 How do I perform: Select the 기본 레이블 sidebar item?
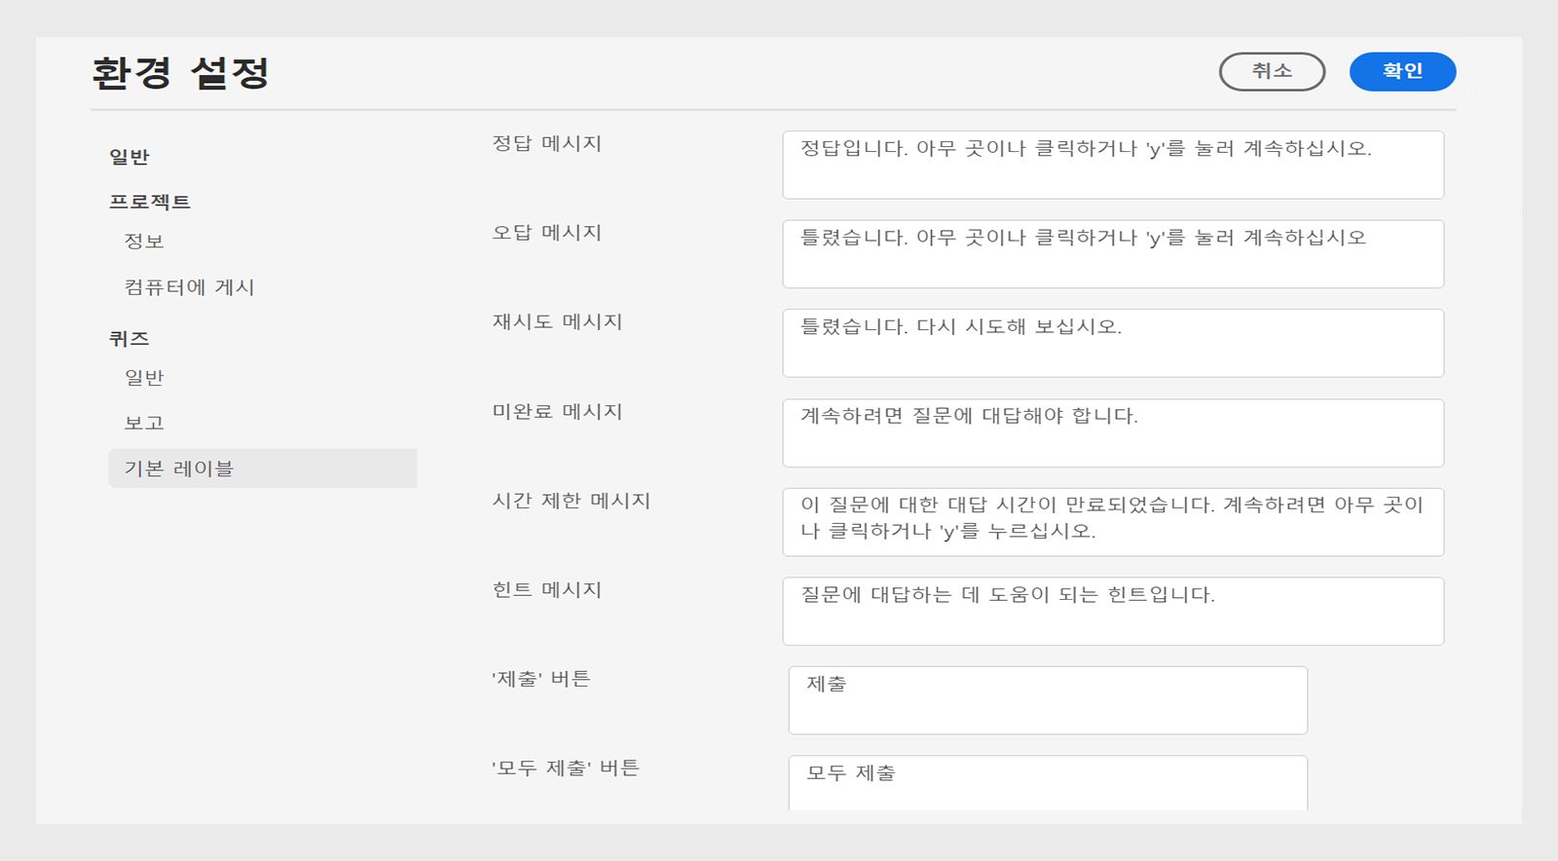[x=262, y=468]
